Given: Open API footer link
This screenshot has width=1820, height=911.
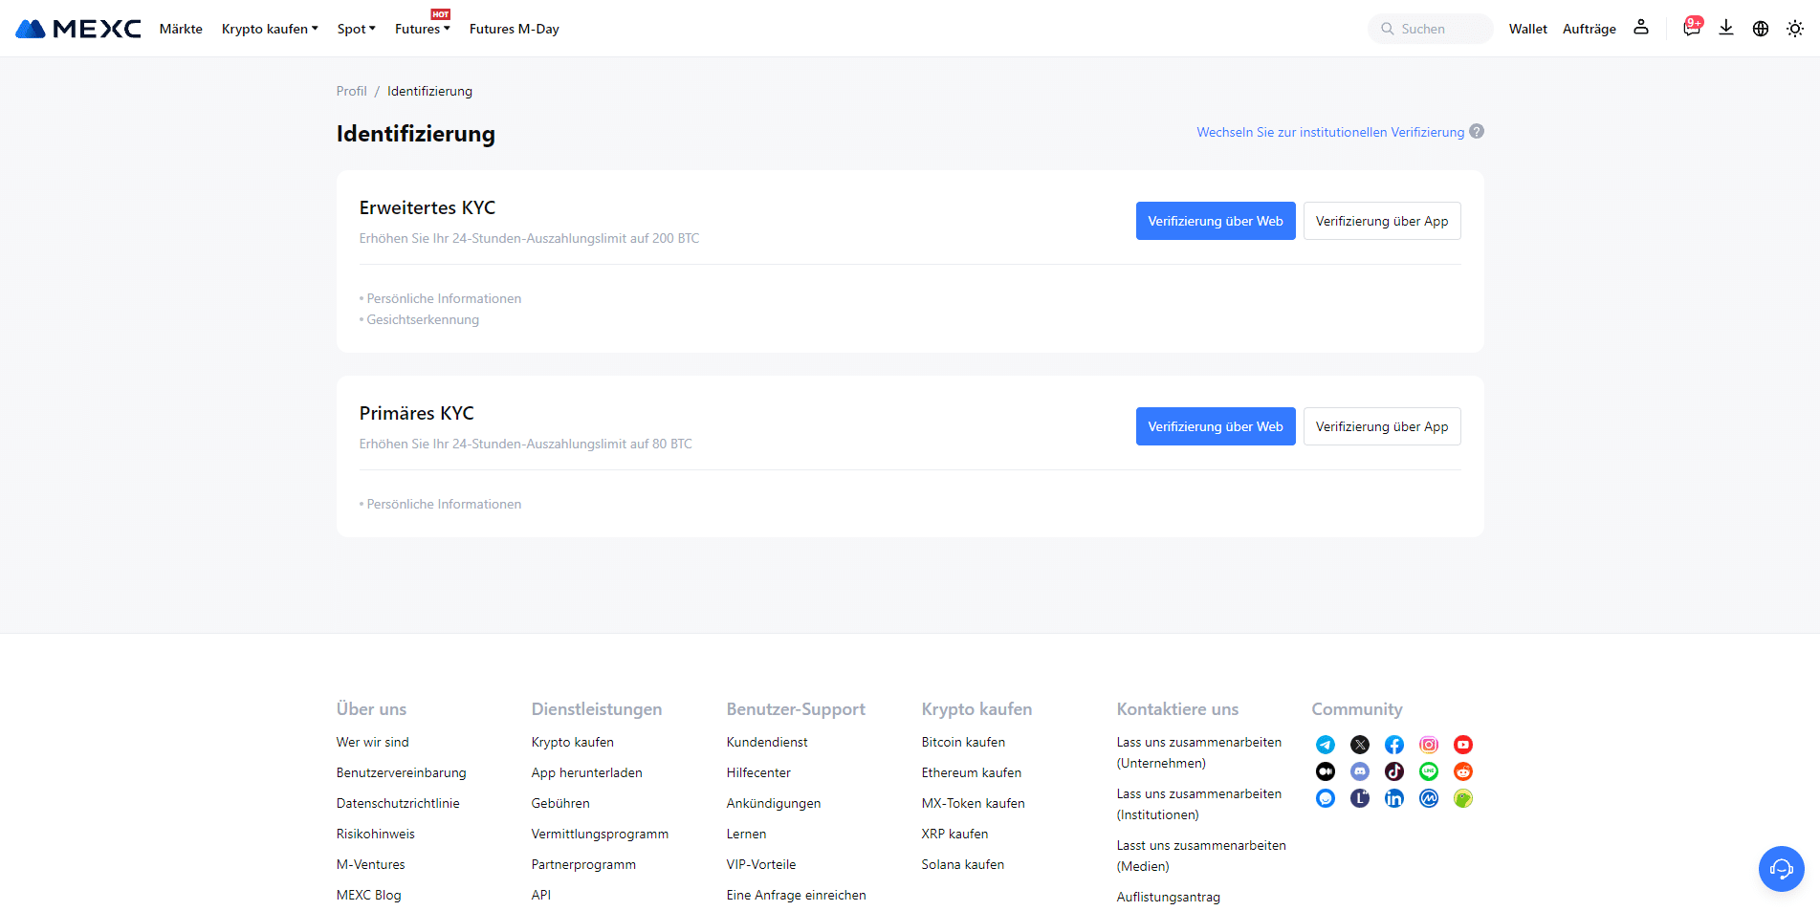Looking at the screenshot, I should (541, 895).
